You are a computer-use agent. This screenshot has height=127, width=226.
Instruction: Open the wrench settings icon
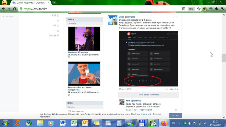point(222,9)
